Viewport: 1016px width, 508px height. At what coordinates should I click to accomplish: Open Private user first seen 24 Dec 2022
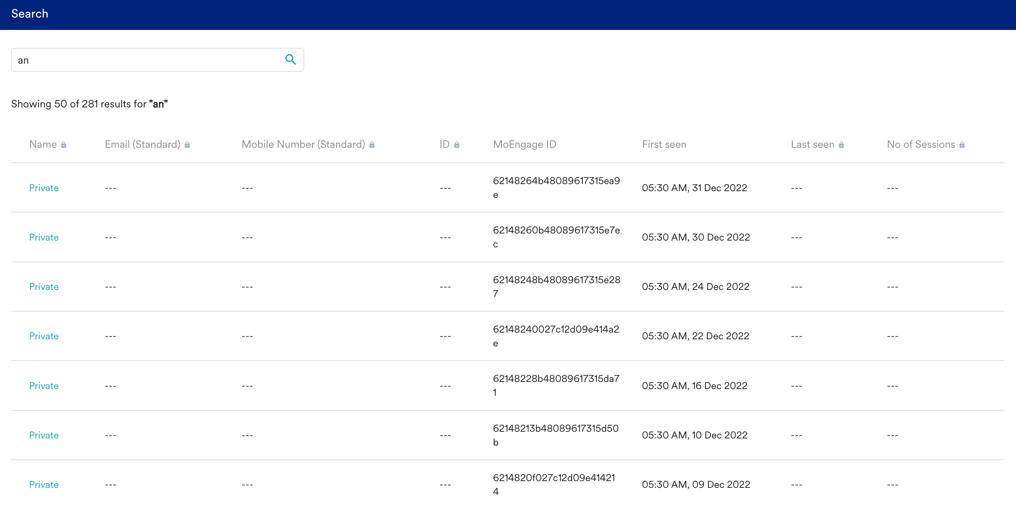click(x=44, y=287)
